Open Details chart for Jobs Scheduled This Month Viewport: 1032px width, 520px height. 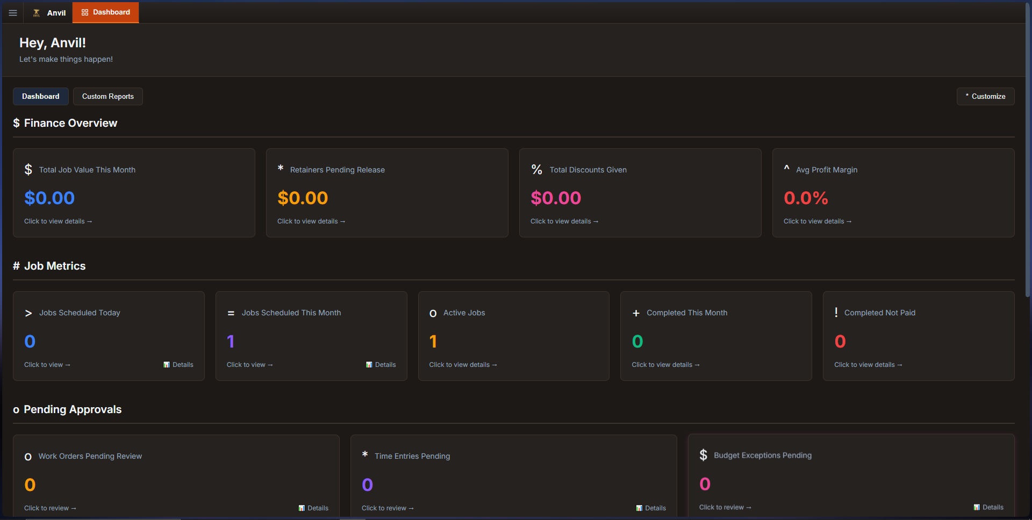tap(381, 364)
